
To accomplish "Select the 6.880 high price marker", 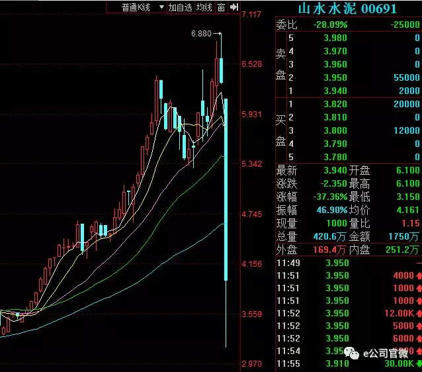I will click(x=200, y=33).
